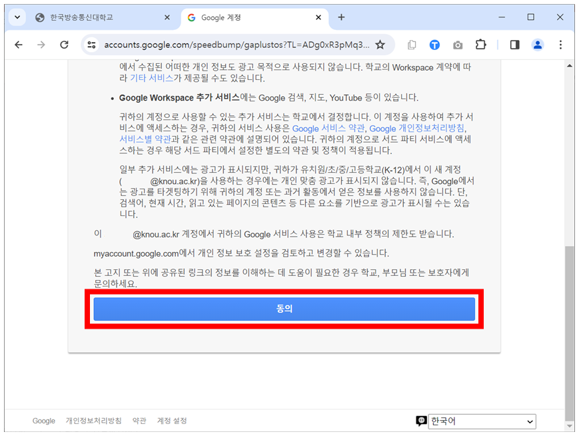View site information icon
Image resolution: width=579 pixels, height=436 pixels.
(x=91, y=45)
